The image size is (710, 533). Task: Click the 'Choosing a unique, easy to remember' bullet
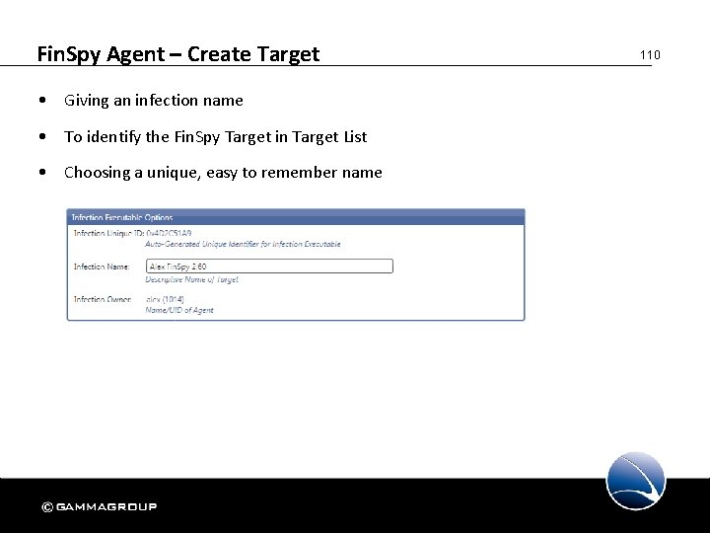[x=223, y=172]
